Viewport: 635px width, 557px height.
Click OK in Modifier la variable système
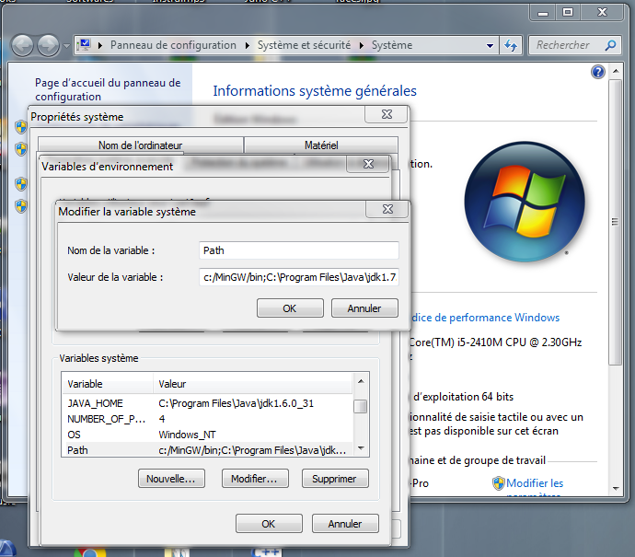(x=290, y=308)
